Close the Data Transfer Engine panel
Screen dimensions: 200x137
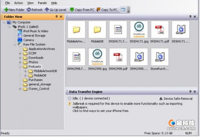pyautogui.click(x=195, y=92)
